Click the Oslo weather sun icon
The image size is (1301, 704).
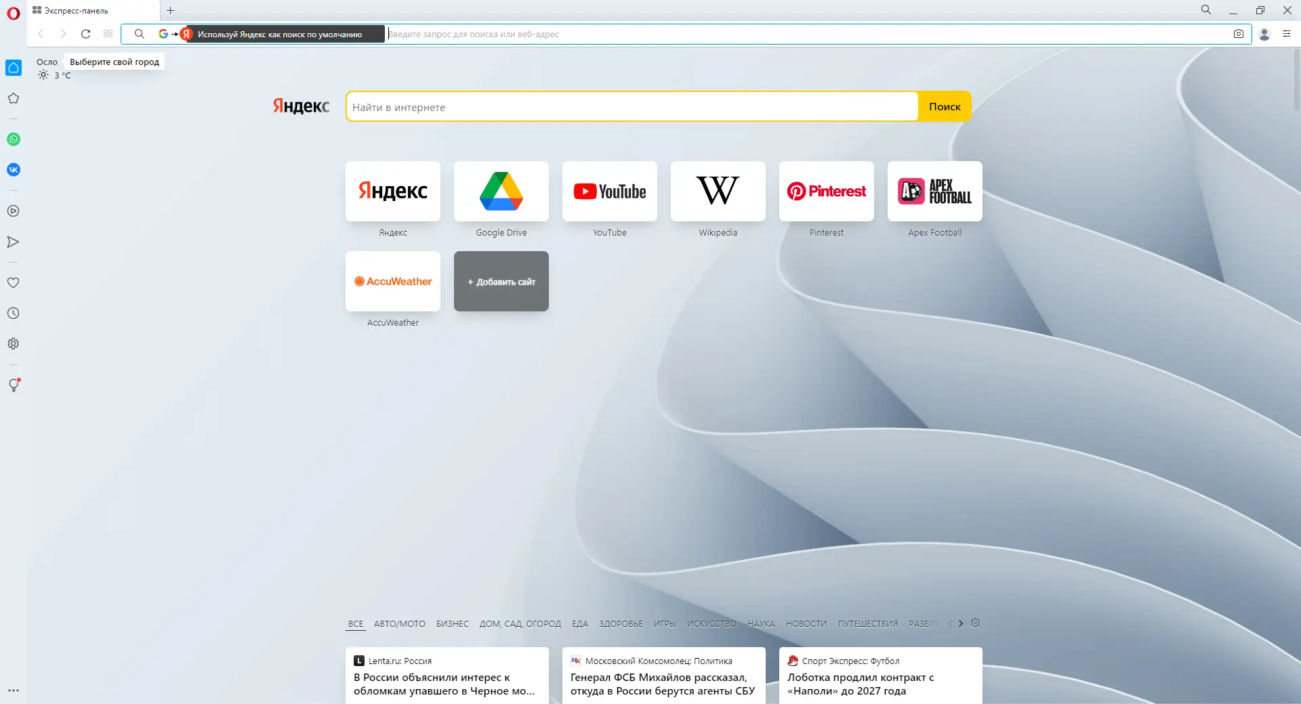[x=43, y=75]
